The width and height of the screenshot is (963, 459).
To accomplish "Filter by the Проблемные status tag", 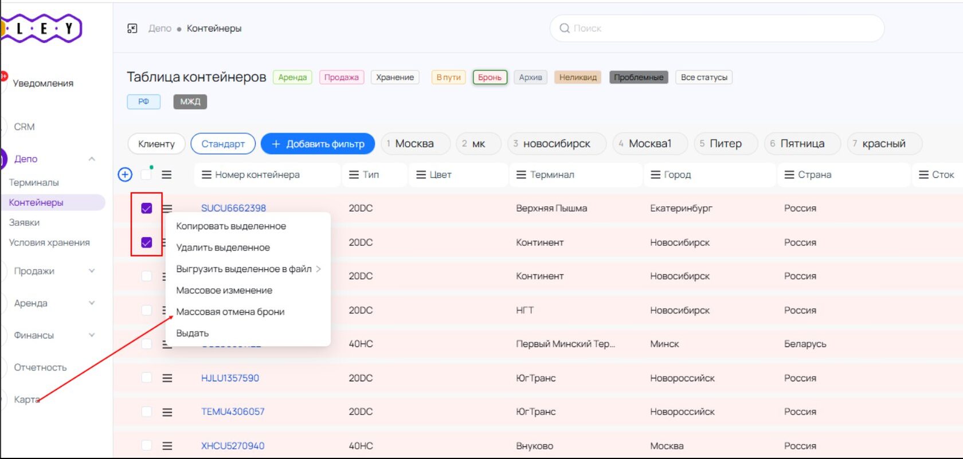I will pos(639,77).
